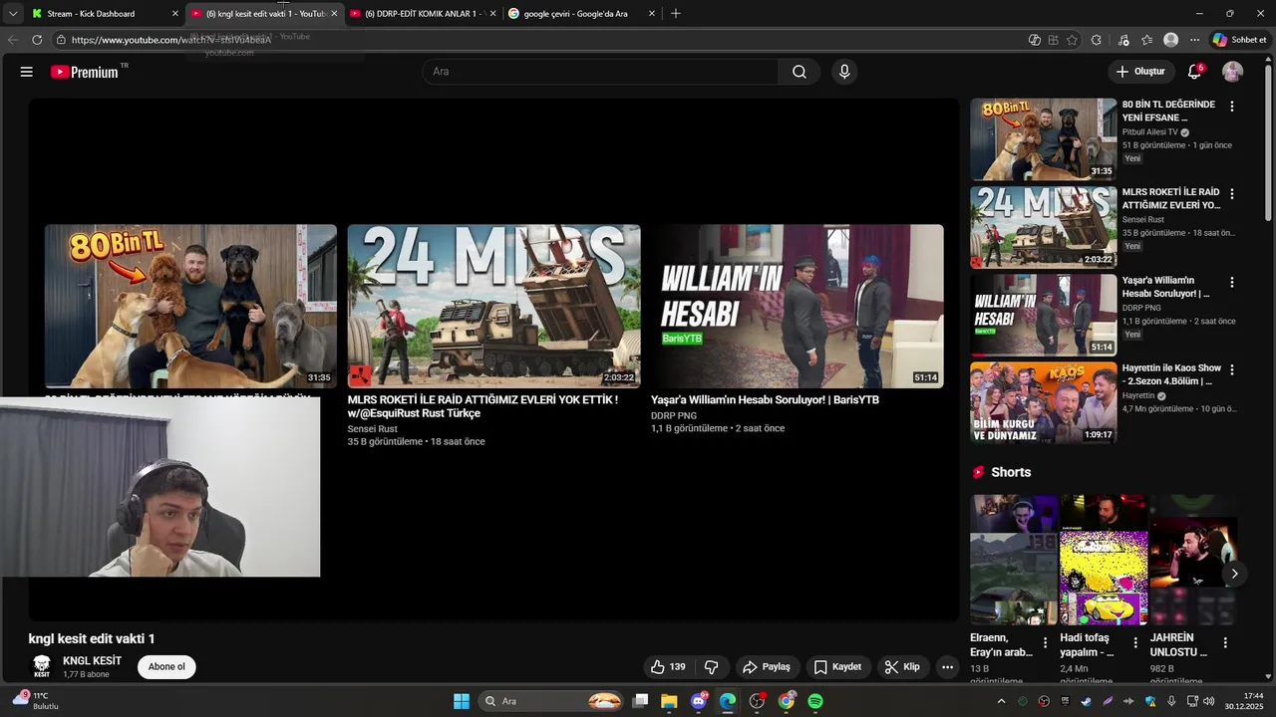This screenshot has height=717, width=1276.
Task: Open Yaşar'a William'ın Hesabı Soruluyor end-screen title
Action: click(765, 400)
